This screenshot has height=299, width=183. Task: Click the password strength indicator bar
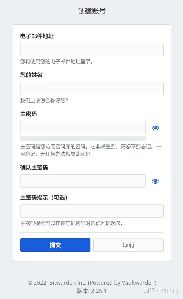click(83, 138)
